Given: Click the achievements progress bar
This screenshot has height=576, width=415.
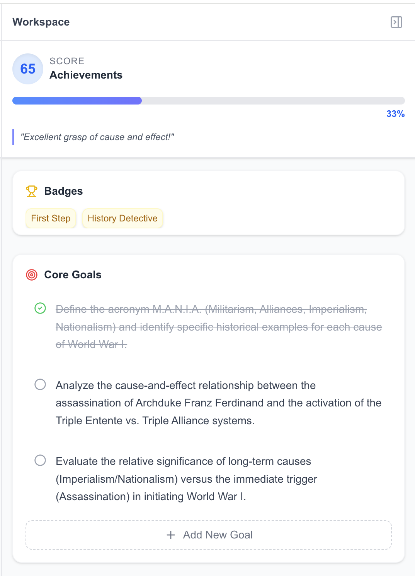Looking at the screenshot, I should click(x=209, y=101).
